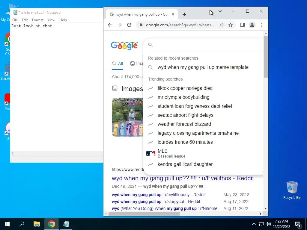This screenshot has height=230, width=307.
Task: Click the MLB Baseball league suggestion
Action: click(x=204, y=153)
